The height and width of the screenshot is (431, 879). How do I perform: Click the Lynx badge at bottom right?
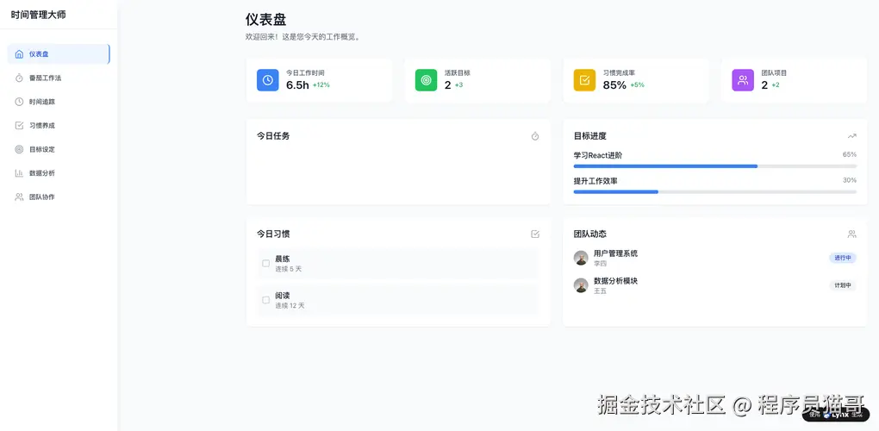click(835, 415)
